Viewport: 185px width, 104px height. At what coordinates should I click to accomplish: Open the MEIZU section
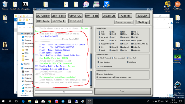click(x=142, y=16)
